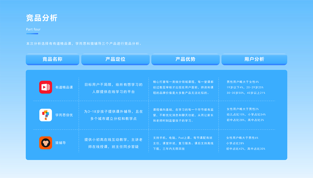The height and width of the screenshot is (178, 313).
Task: Click the 猿辅导 name label
Action: 60,143
